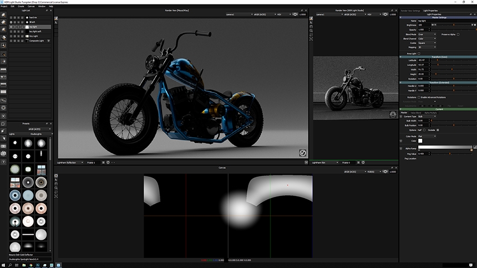Toggle the Half option checkbox
The width and height of the screenshot is (477, 268).
(x=424, y=130)
